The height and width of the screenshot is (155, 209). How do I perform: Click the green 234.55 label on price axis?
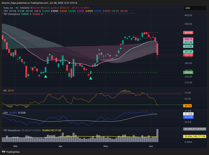pyautogui.click(x=188, y=72)
